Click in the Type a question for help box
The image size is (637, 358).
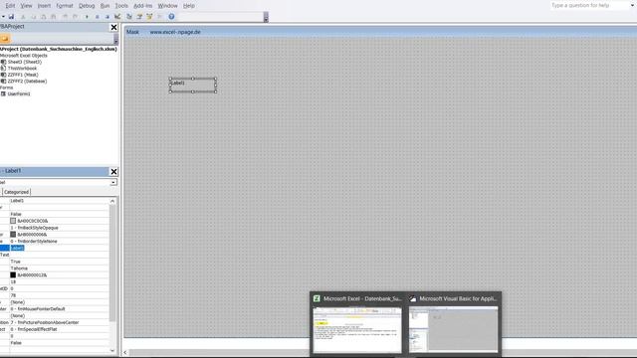tap(590, 5)
